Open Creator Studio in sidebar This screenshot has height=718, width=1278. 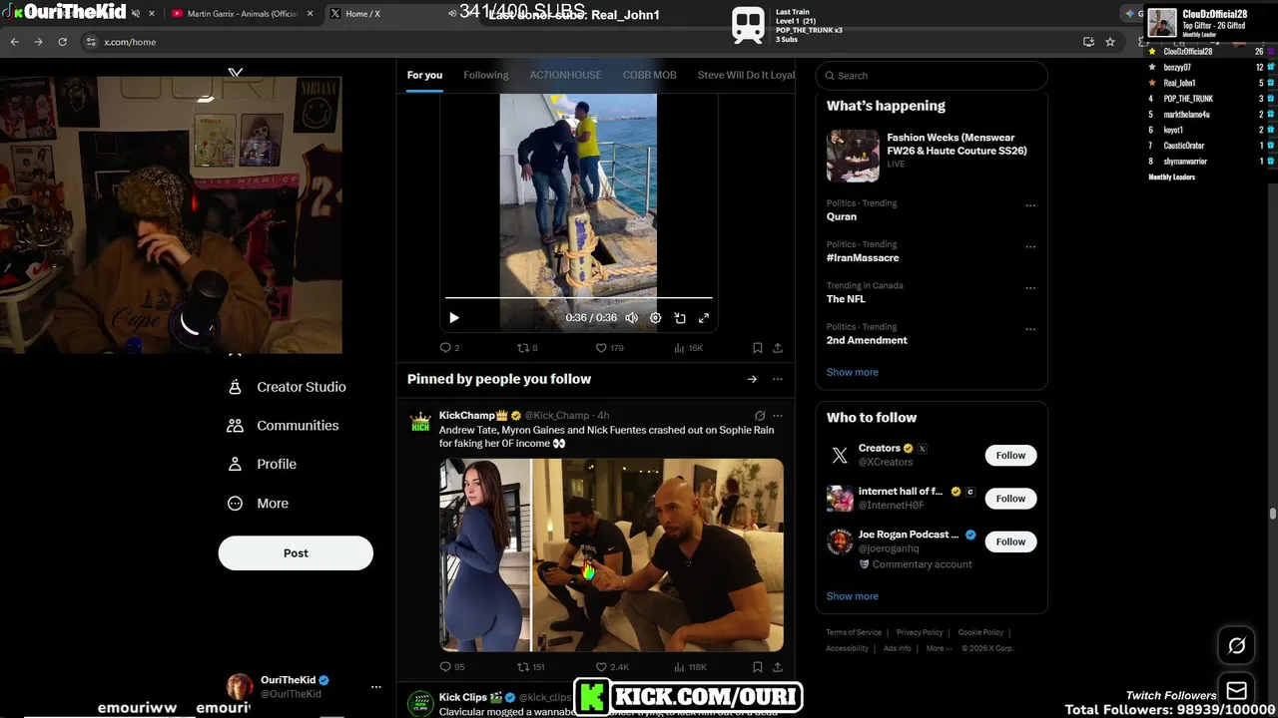287,387
